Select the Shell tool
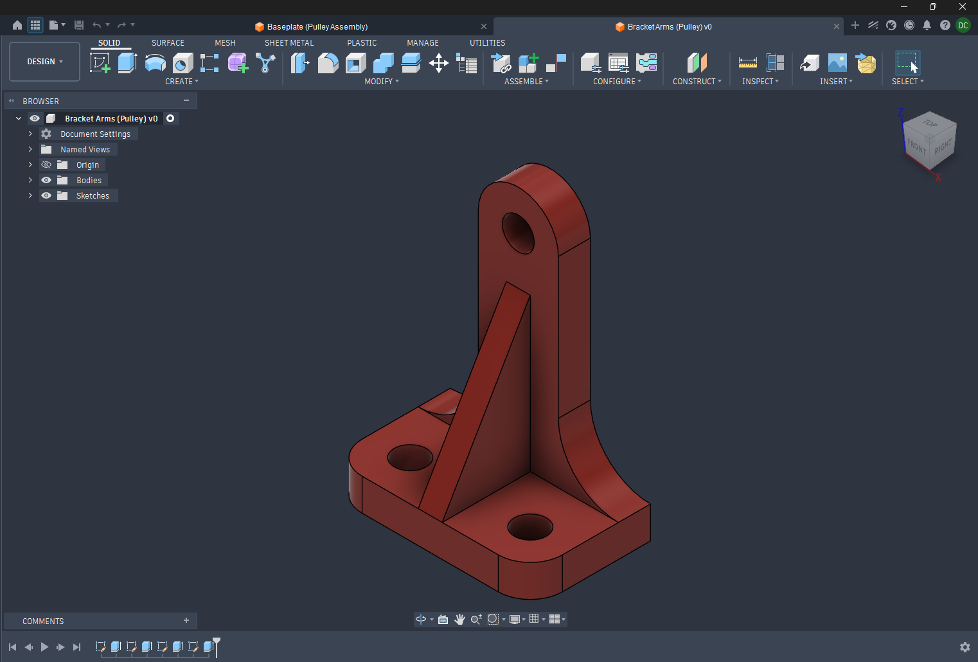 point(355,63)
